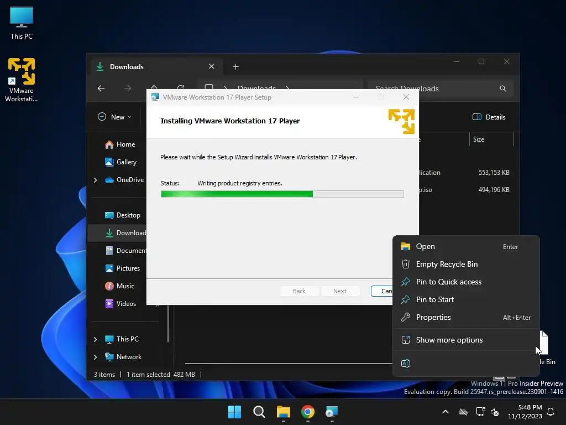Choose Show more options

[466, 340]
